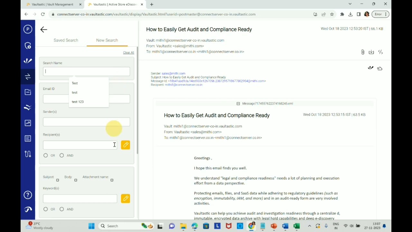Viewport: 412px width, 232px height.
Task: Select the AND radio under Recipient(s)
Action: click(x=62, y=155)
